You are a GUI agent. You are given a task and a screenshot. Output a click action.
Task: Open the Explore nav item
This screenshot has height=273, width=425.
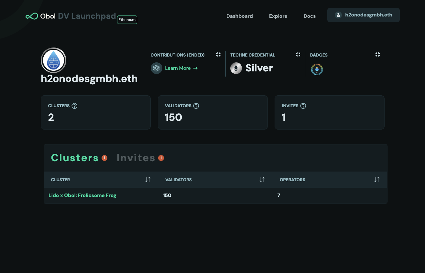pyautogui.click(x=278, y=16)
